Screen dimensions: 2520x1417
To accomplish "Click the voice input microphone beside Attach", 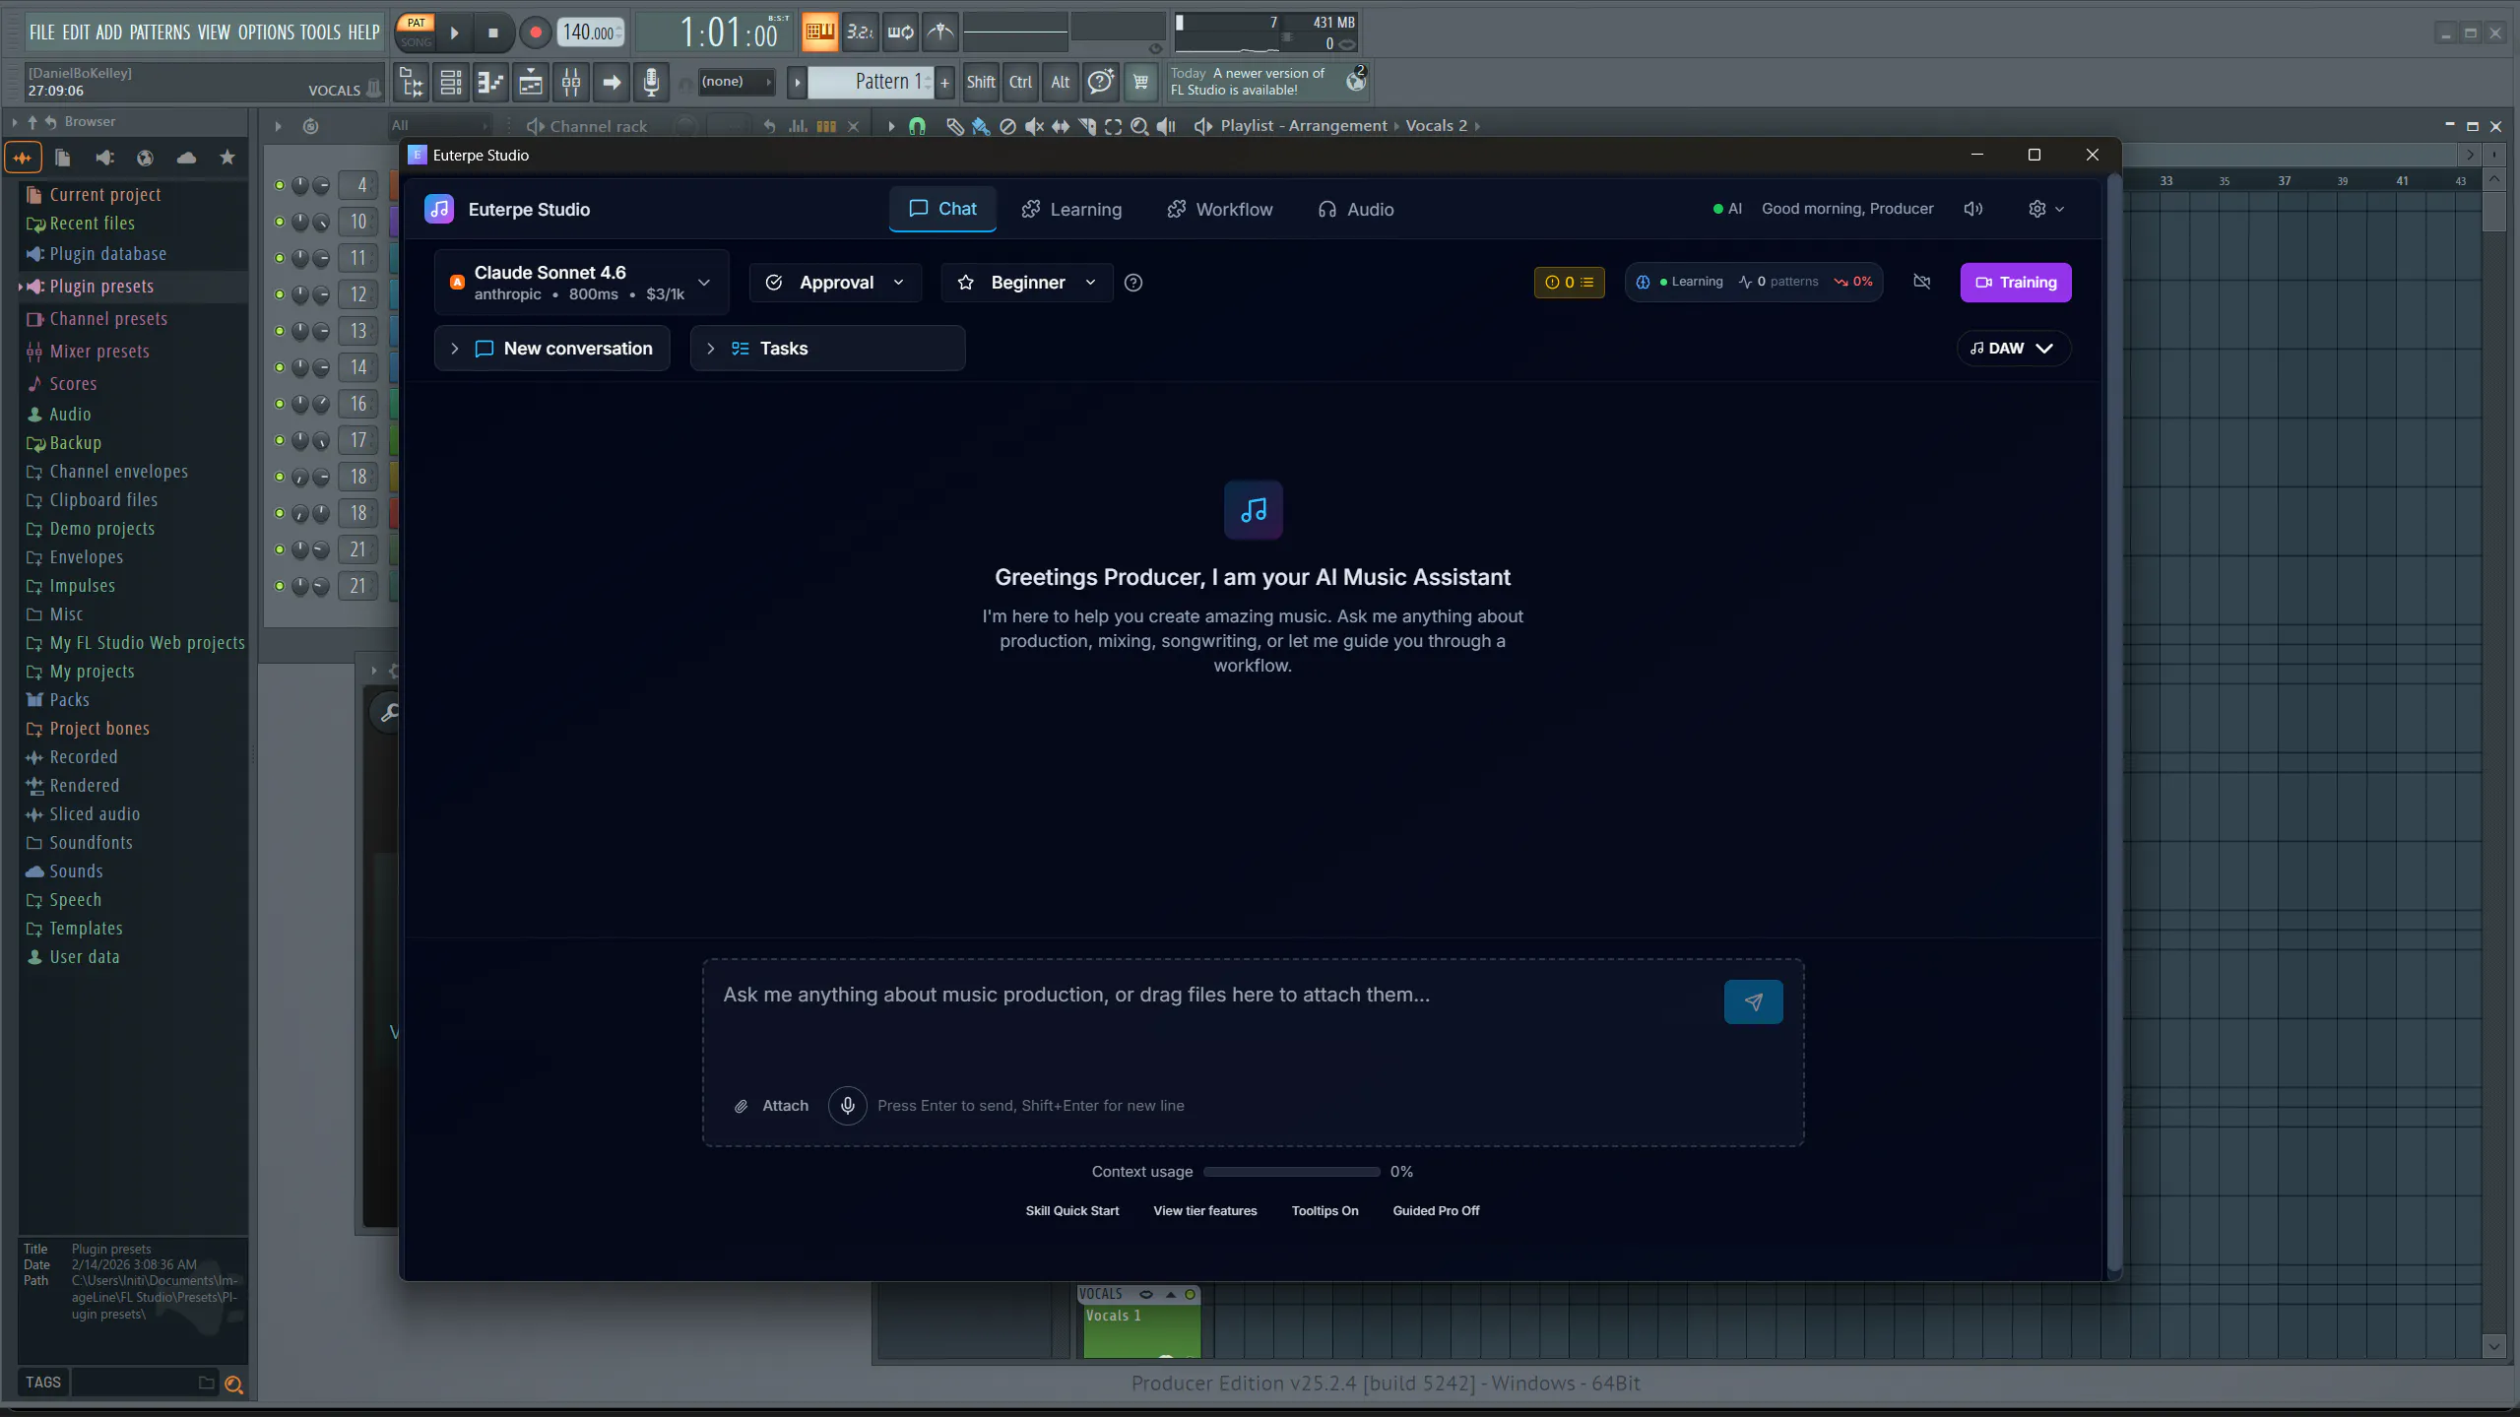I will click(x=847, y=1106).
